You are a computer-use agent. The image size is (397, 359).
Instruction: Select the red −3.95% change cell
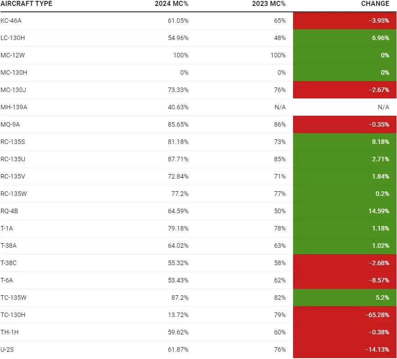[x=345, y=21]
